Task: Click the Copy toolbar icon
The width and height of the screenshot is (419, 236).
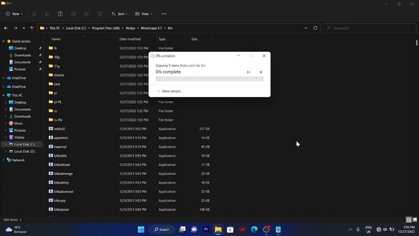Action: [x=47, y=14]
